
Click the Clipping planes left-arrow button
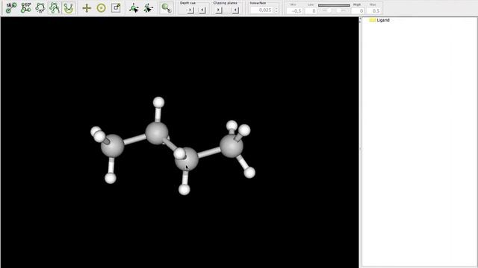235,10
